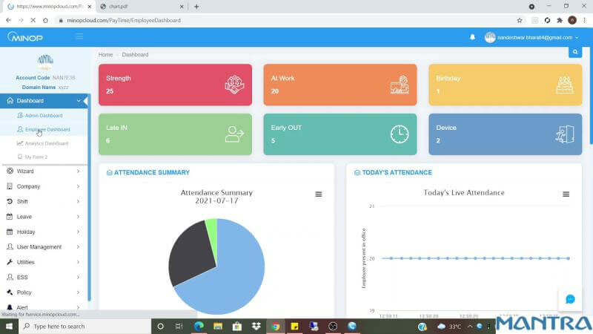Open Today's Live Attendance chart menu
The image size is (593, 334).
566,194
